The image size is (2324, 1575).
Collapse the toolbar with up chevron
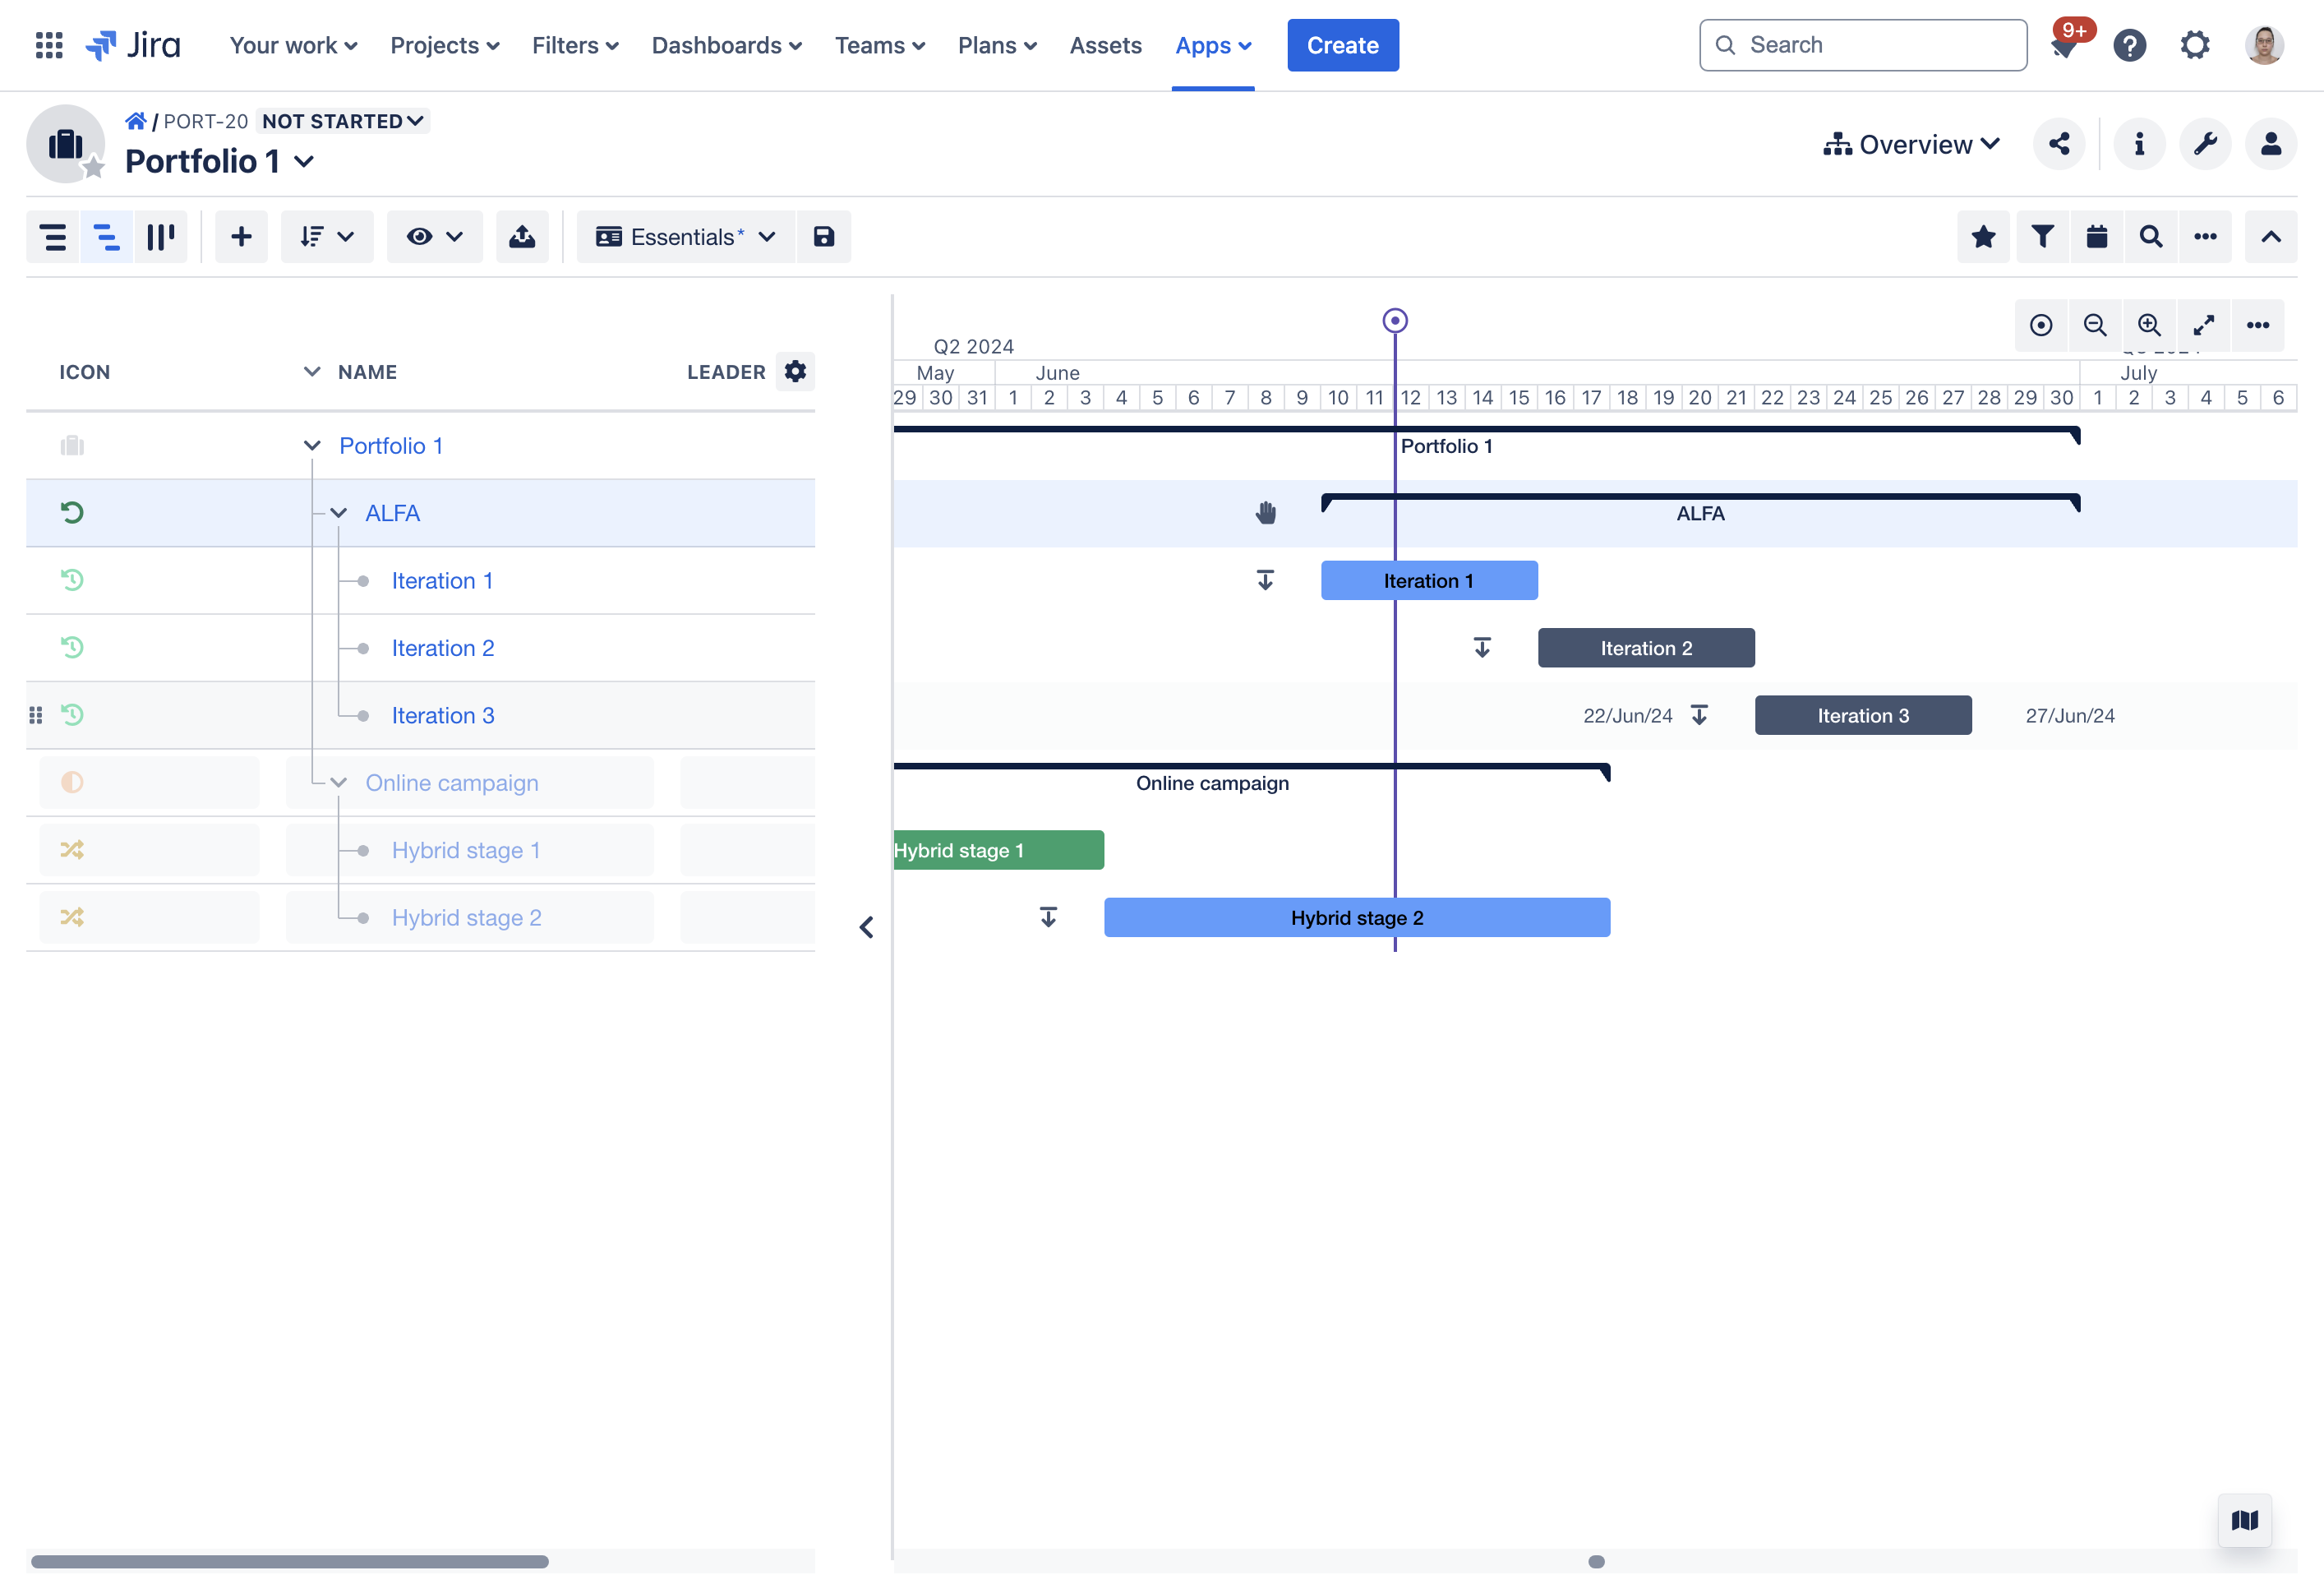[2270, 237]
